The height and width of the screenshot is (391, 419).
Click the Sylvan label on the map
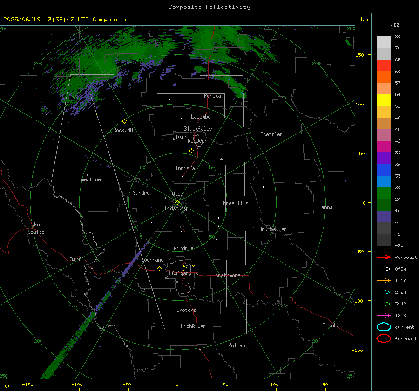[178, 137]
